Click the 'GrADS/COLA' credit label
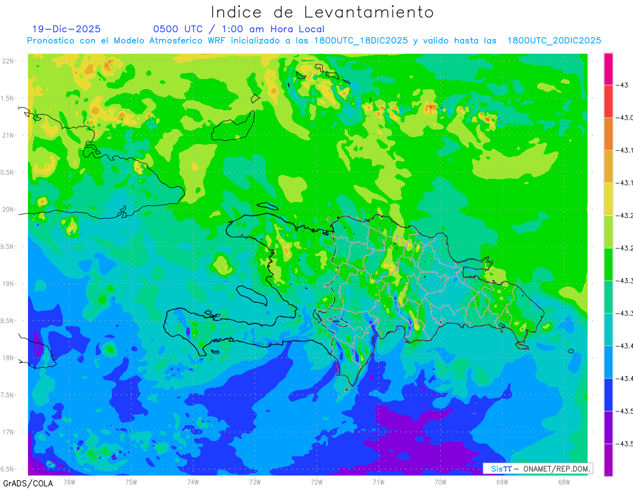Image resolution: width=633 pixels, height=489 pixels. (28, 483)
